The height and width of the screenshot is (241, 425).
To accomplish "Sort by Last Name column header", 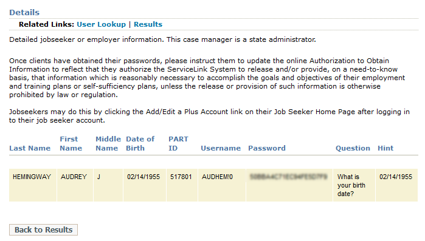I will (x=30, y=148).
